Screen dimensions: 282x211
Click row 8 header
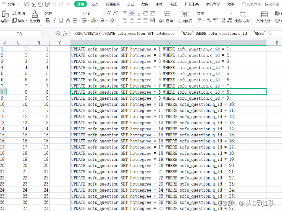point(3,92)
